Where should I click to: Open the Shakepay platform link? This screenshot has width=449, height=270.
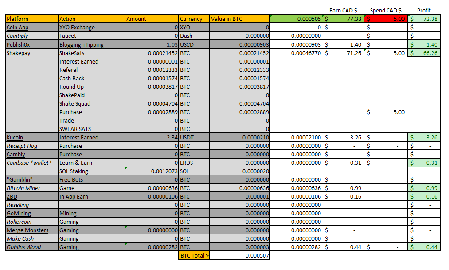(18, 53)
